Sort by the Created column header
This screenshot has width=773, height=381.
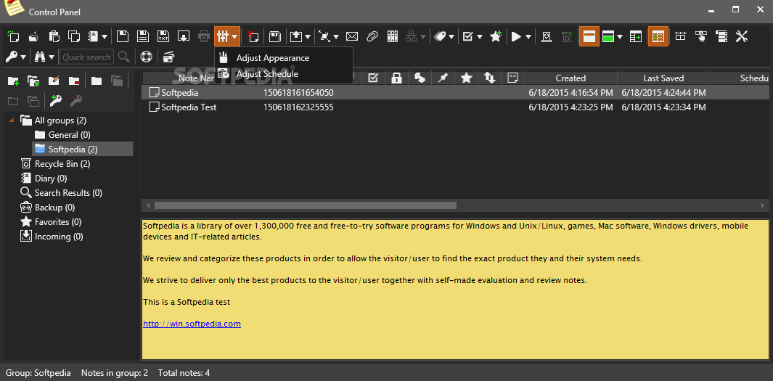coord(570,78)
